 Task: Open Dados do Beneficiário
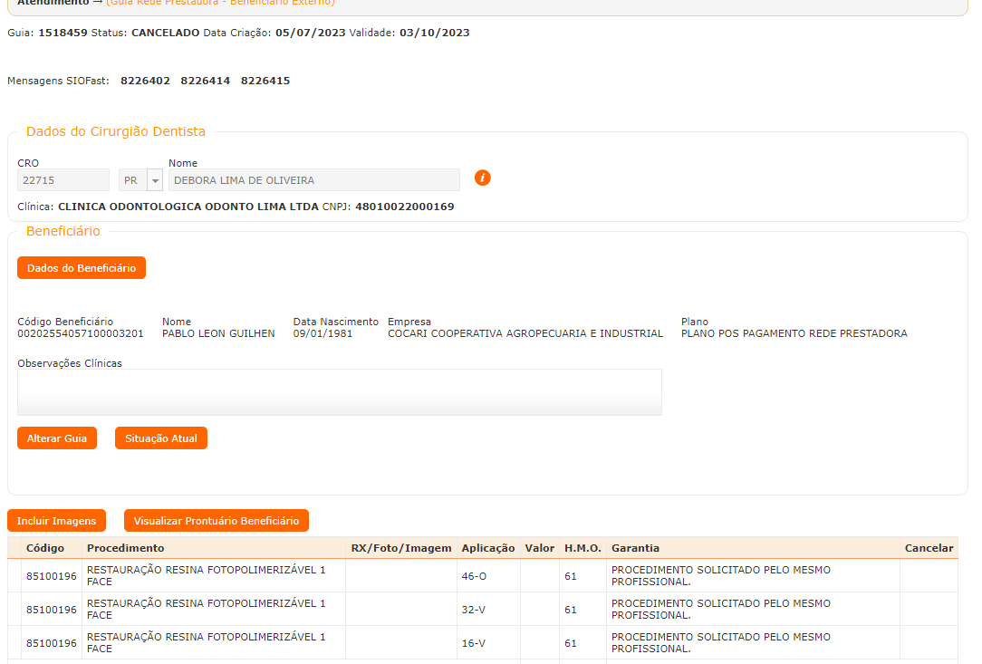pyautogui.click(x=82, y=268)
